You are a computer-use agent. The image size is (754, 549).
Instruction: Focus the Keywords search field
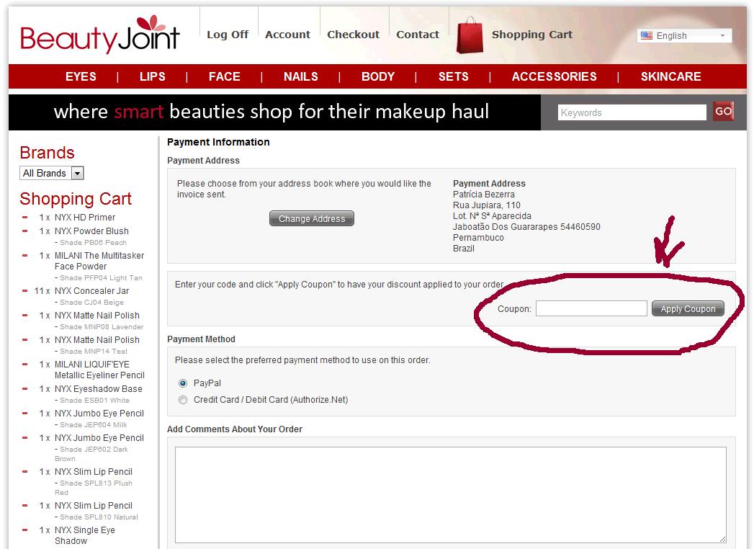point(632,112)
